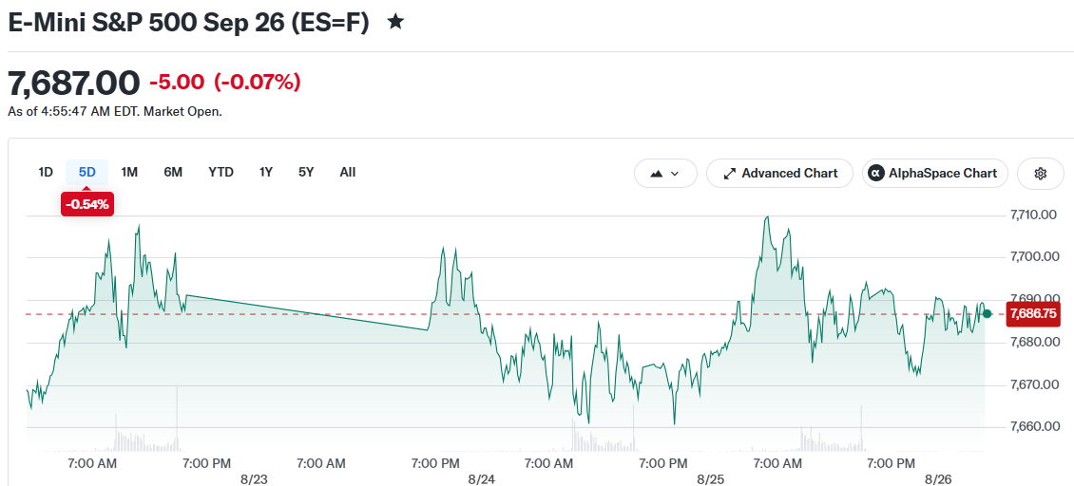Click the 7,686.75 current price label
This screenshot has height=486, width=1074.
pyautogui.click(x=1032, y=314)
